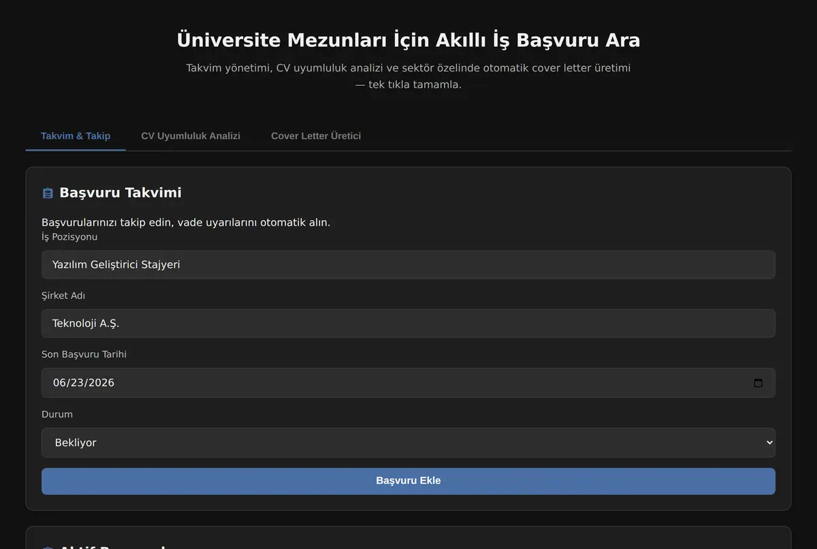Open the calendar picker icon in date field

[758, 383]
